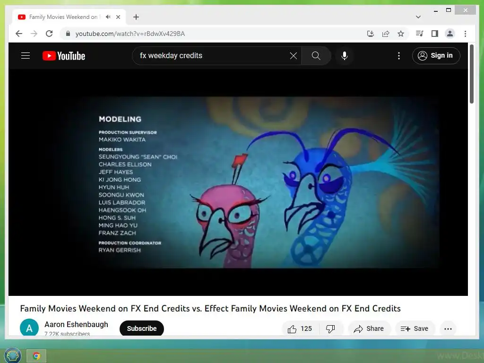
Task: Minimize the Chrome window
Action: click(x=435, y=10)
